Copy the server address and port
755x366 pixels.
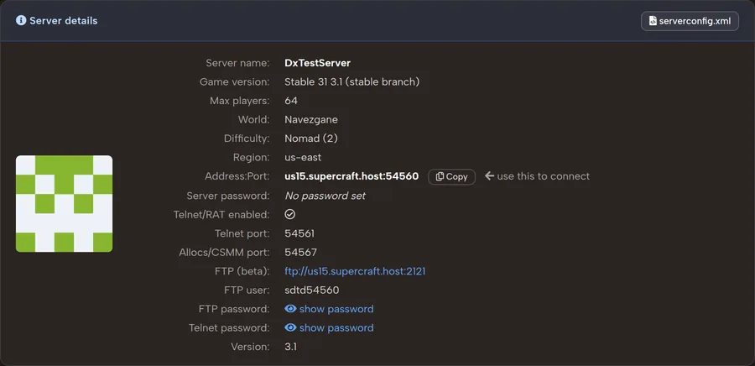pyautogui.click(x=451, y=177)
